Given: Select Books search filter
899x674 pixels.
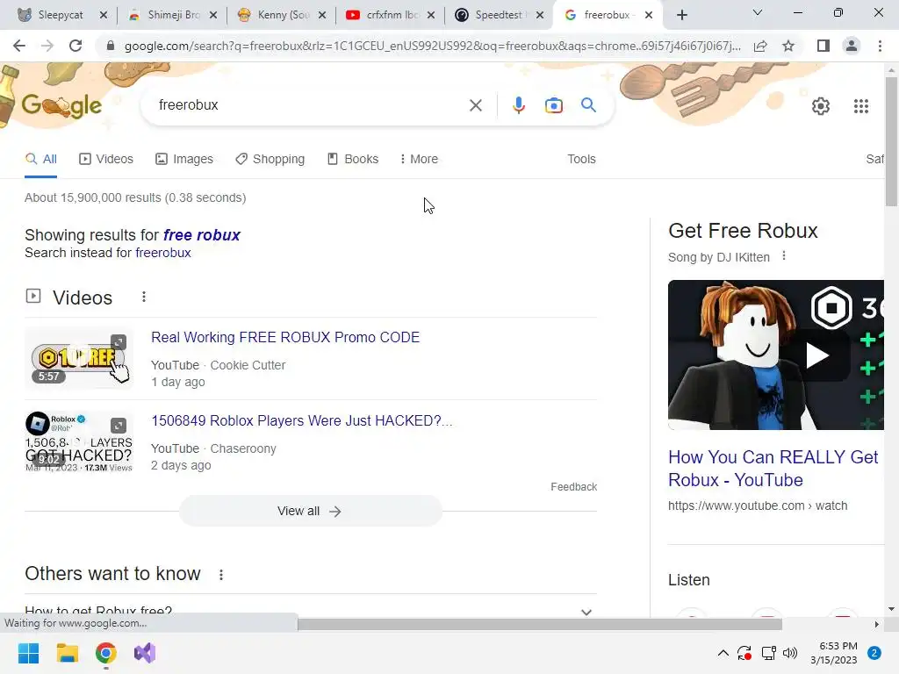Looking at the screenshot, I should tap(353, 160).
